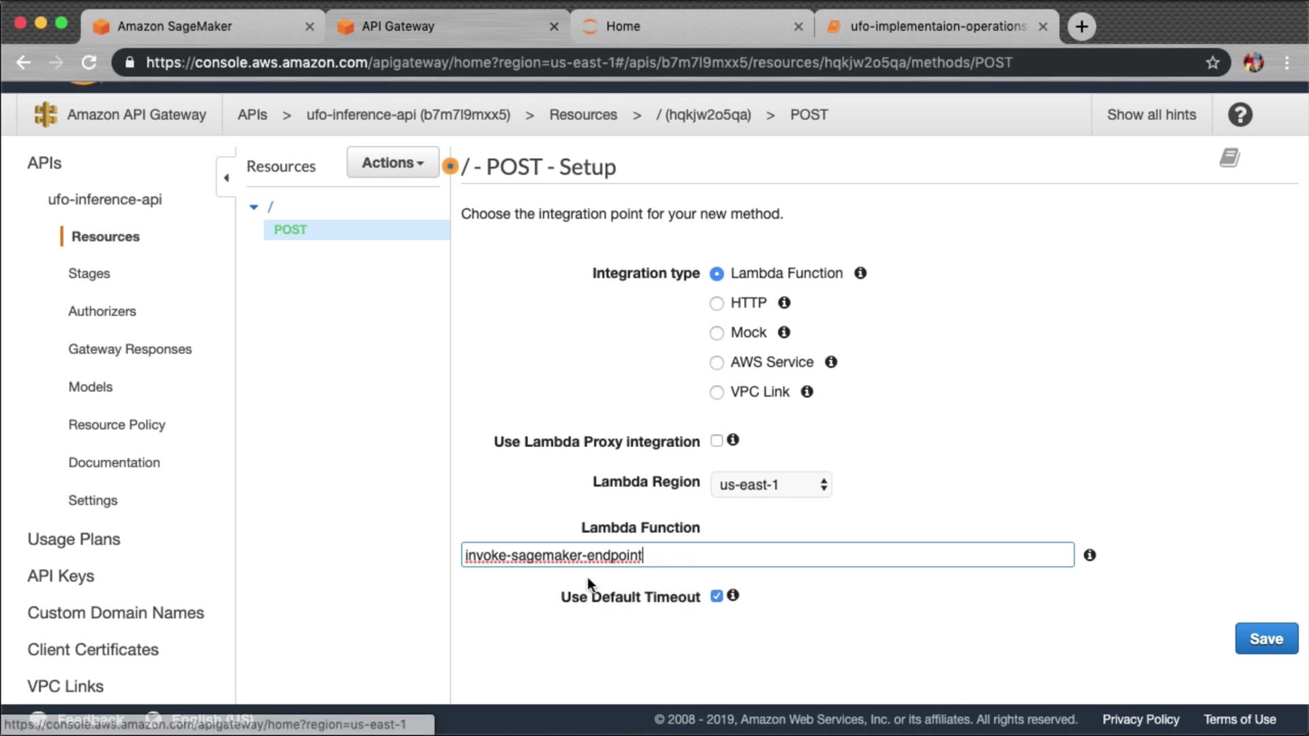Open the Lambda Region dropdown
This screenshot has height=736, width=1309.
771,485
